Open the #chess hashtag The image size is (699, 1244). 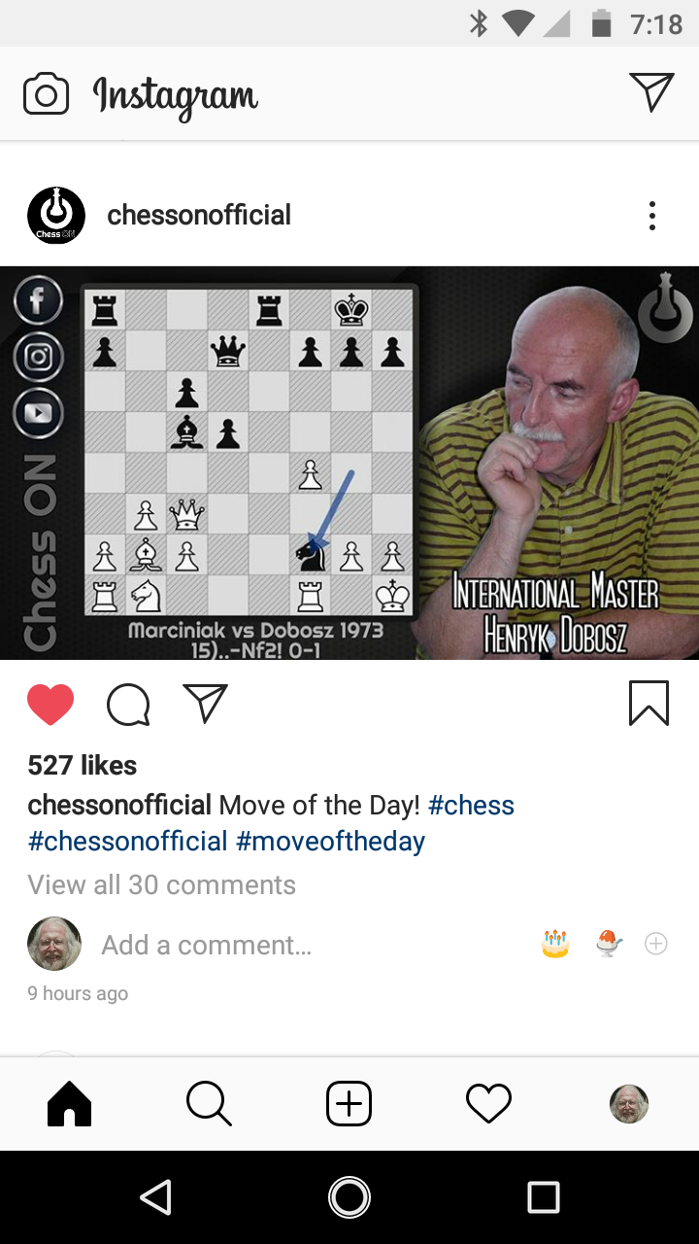(471, 806)
